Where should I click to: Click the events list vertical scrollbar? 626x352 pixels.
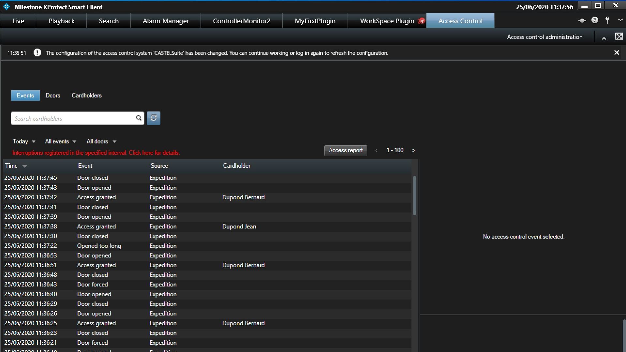[x=414, y=196]
